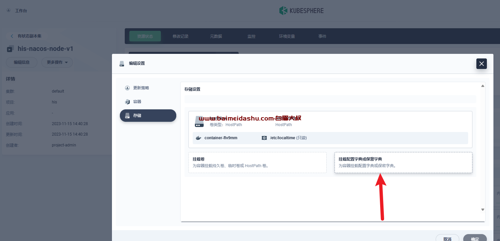The height and width of the screenshot is (241, 500).
Task: Go back via 有状态副本集 arrow
Action: (12, 36)
